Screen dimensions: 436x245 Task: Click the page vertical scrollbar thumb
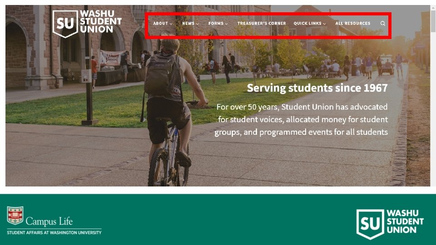(x=433, y=20)
